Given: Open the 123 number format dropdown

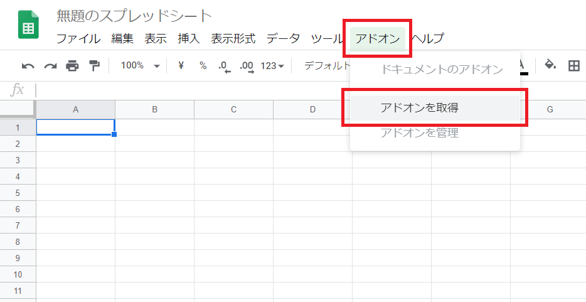Looking at the screenshot, I should (272, 66).
